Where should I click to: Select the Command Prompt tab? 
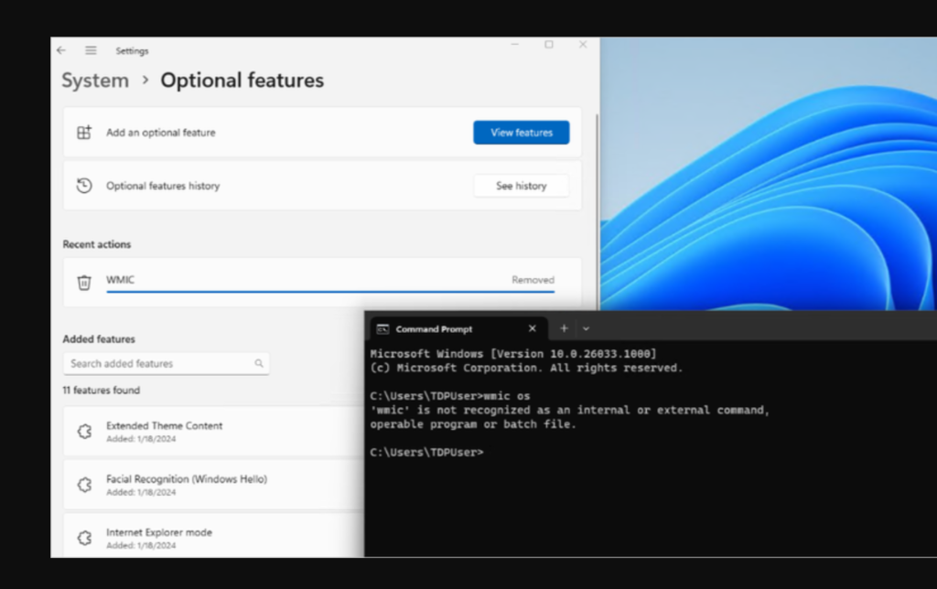(x=458, y=329)
